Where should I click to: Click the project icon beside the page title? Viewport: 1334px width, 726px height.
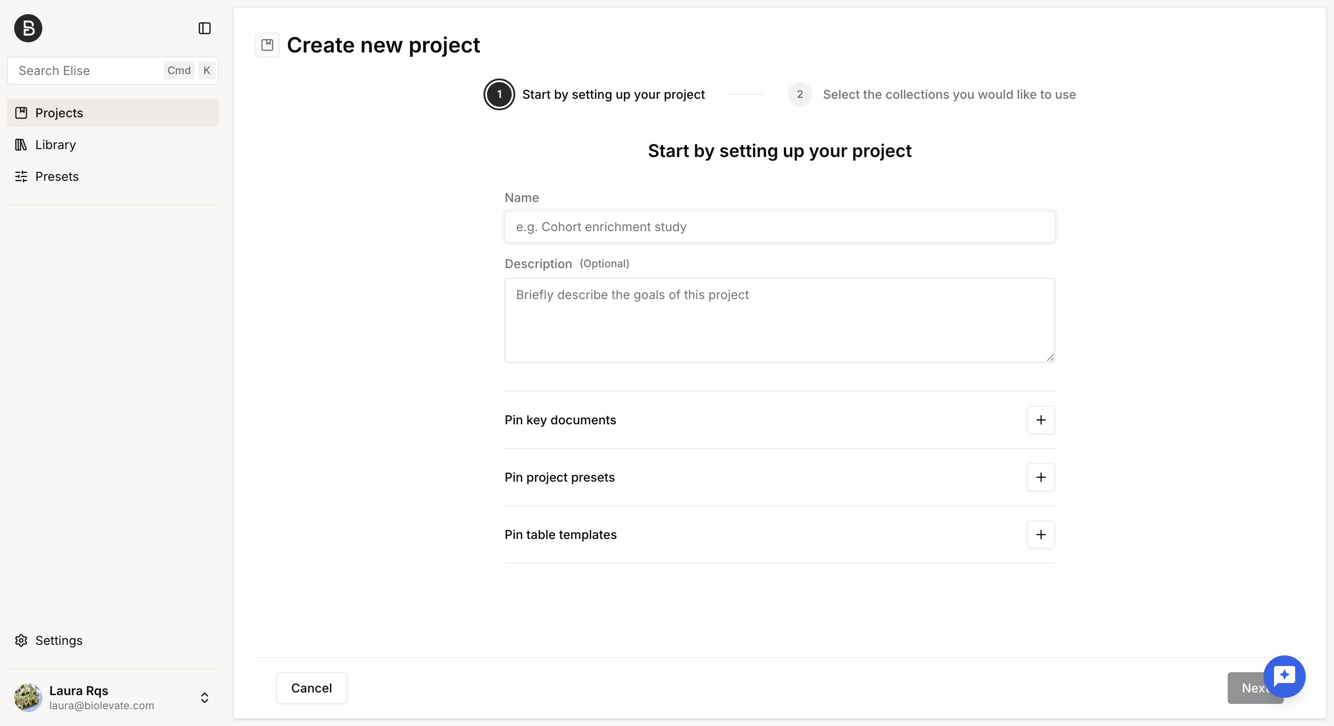[x=267, y=45]
